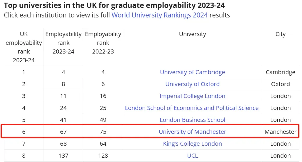Open the London Business School link

pyautogui.click(x=192, y=120)
